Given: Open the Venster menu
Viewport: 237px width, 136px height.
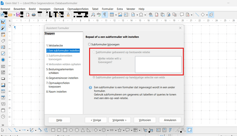Looking at the screenshot, I should coord(131,9).
